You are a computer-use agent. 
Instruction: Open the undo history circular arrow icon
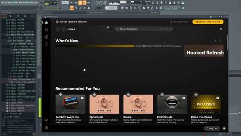153,3
